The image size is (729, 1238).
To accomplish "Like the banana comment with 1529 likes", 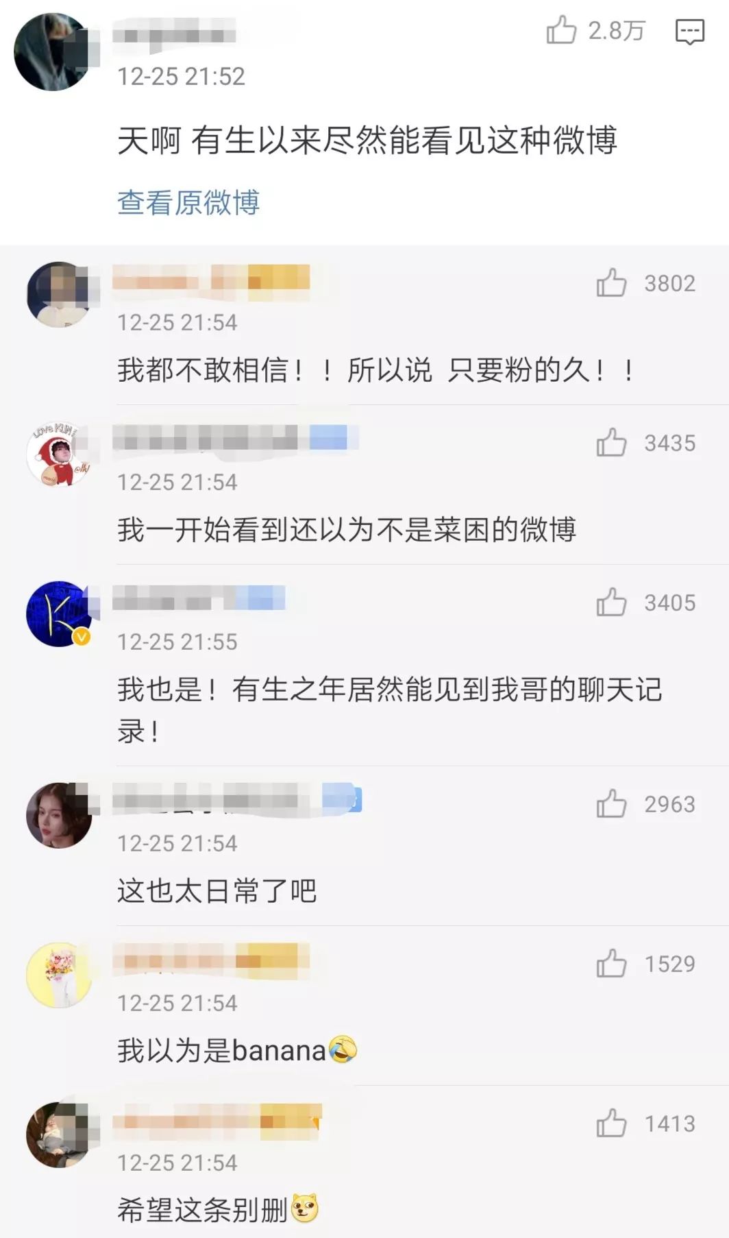I will pos(611,963).
